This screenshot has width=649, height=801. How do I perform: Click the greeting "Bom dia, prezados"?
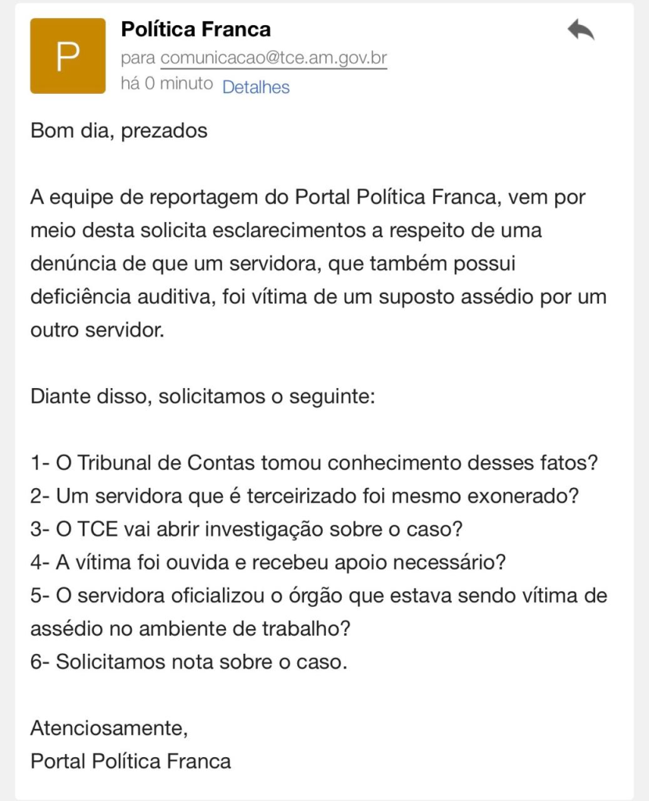coord(119,131)
